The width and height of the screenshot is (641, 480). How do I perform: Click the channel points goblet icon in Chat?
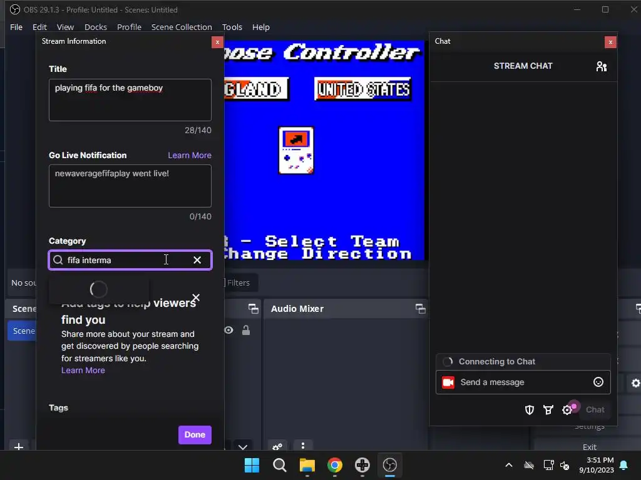pos(548,410)
